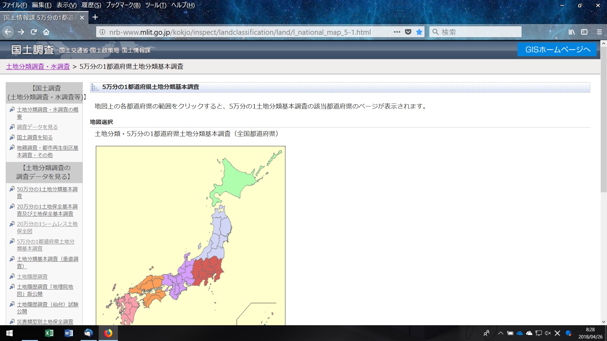
Task: Open the blue OneDrive cloud tray icon
Action: coord(519,333)
